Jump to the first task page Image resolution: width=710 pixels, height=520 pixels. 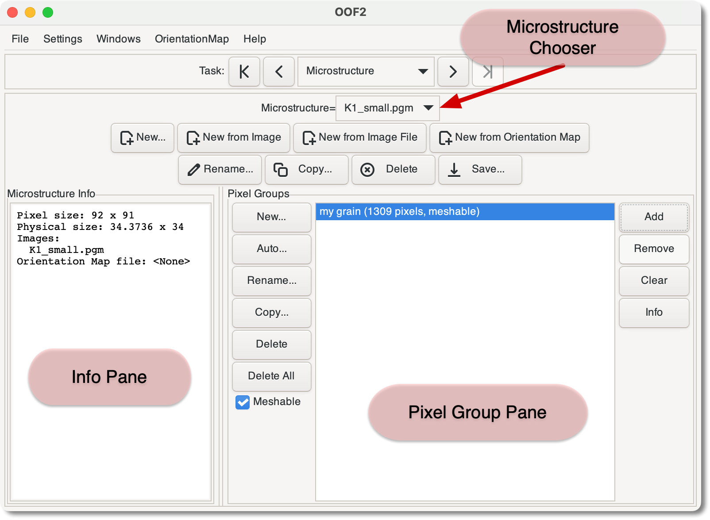[x=244, y=72]
